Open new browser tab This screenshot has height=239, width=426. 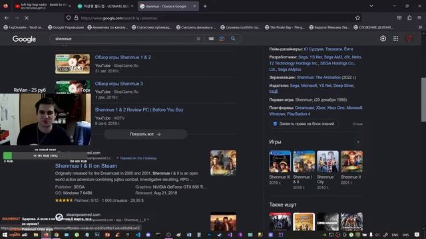pyautogui.click(x=205, y=6)
